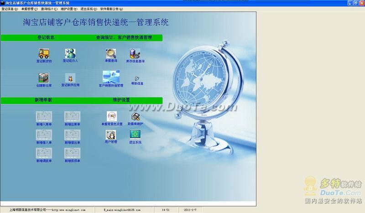
Task: Open the 查询统计 menu
Action: [49, 9]
